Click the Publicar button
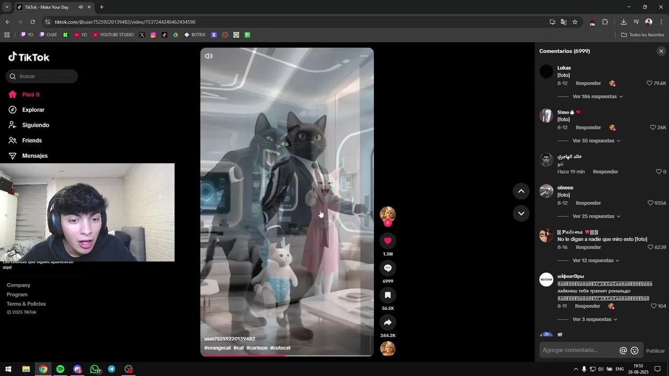Viewport: 669px width, 376px height. pos(655,351)
